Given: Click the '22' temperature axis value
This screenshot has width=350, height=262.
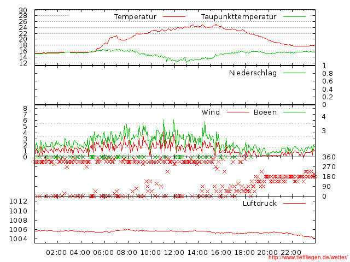Looking at the screenshot, I should (23, 34).
